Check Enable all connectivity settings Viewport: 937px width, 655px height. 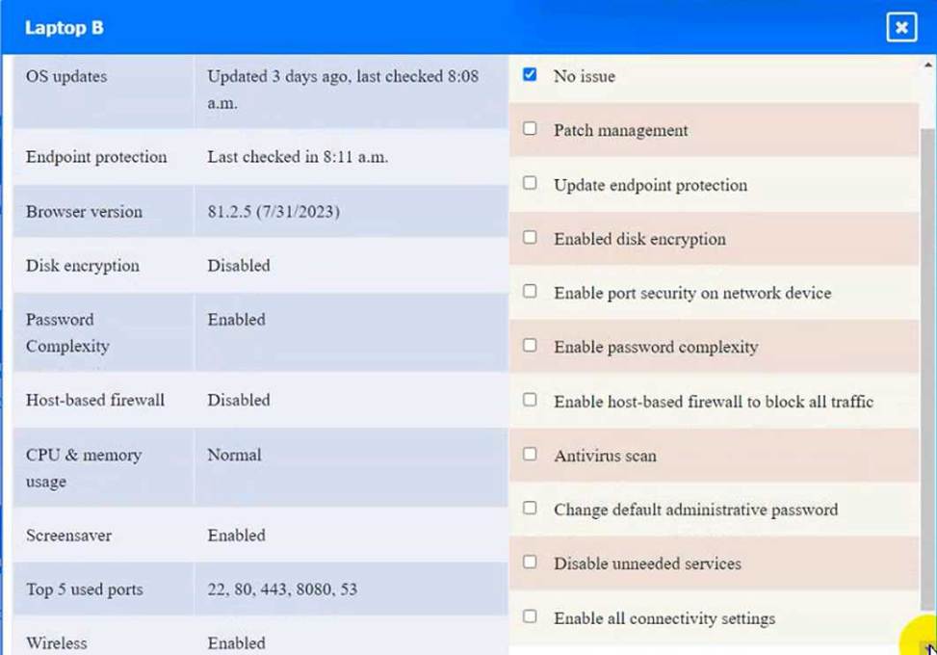coord(530,616)
